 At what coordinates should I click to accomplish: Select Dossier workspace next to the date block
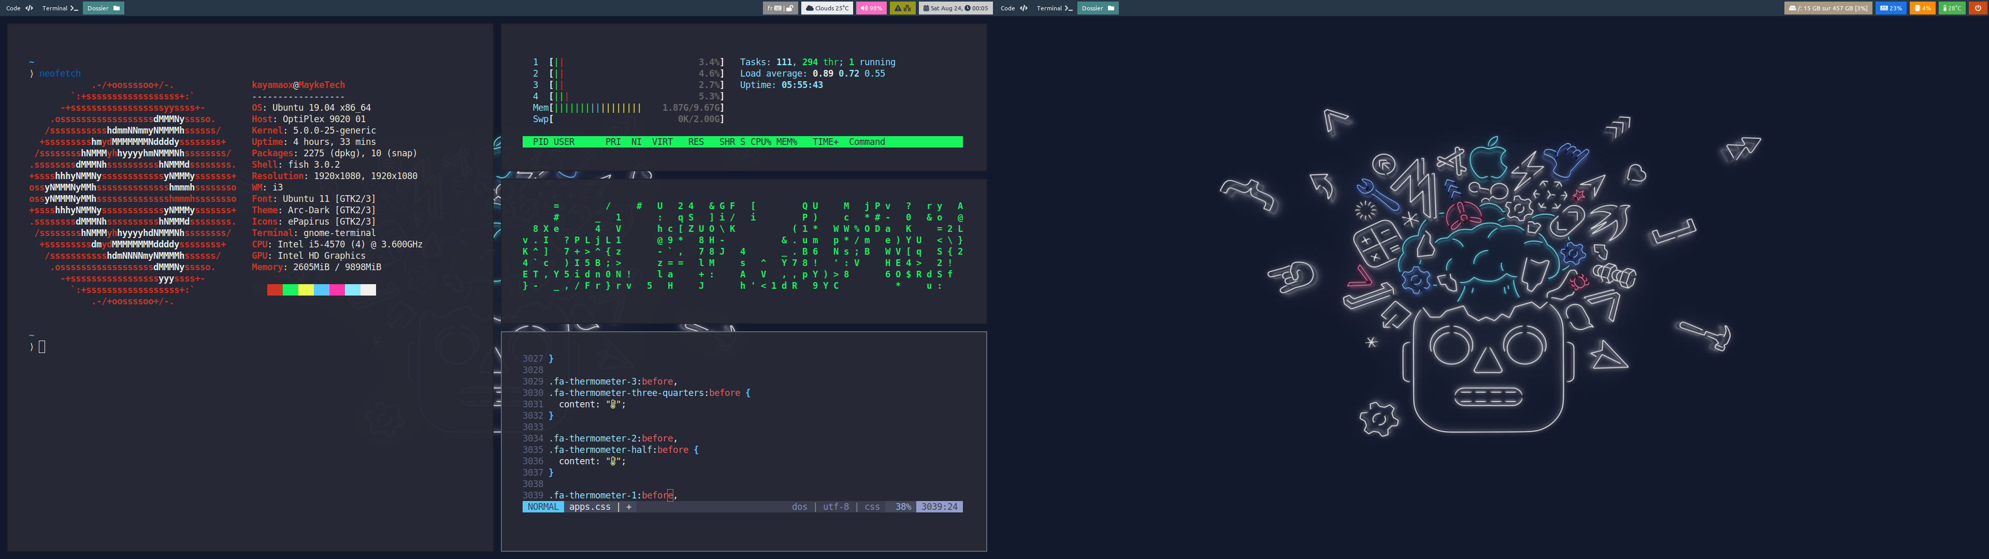1097,8
